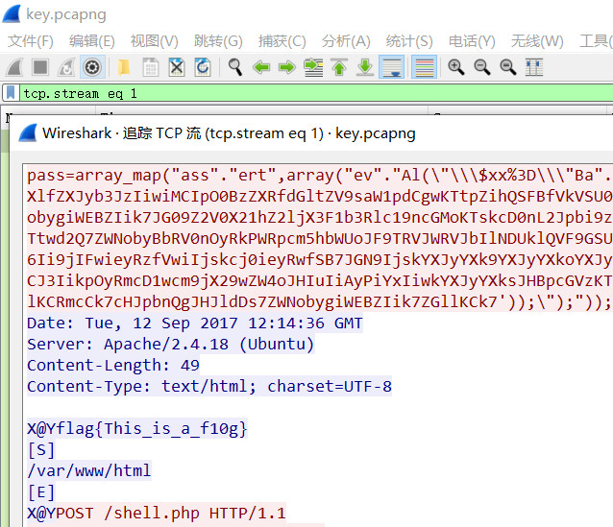The width and height of the screenshot is (613, 527).
Task: Click the Close capture file icon
Action: (177, 67)
